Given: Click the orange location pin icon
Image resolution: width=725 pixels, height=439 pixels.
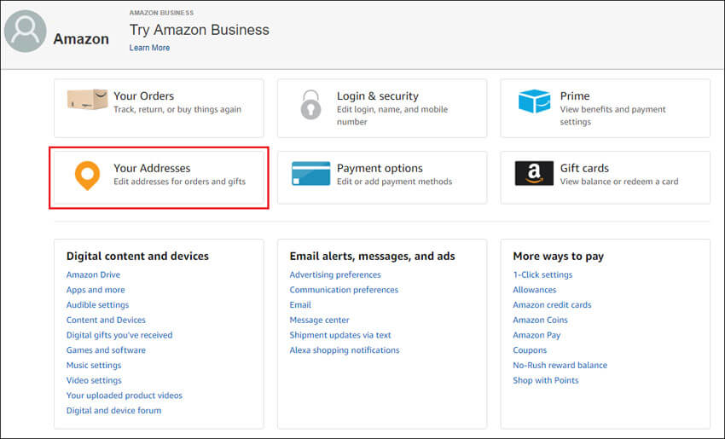Looking at the screenshot, I should coord(87,176).
